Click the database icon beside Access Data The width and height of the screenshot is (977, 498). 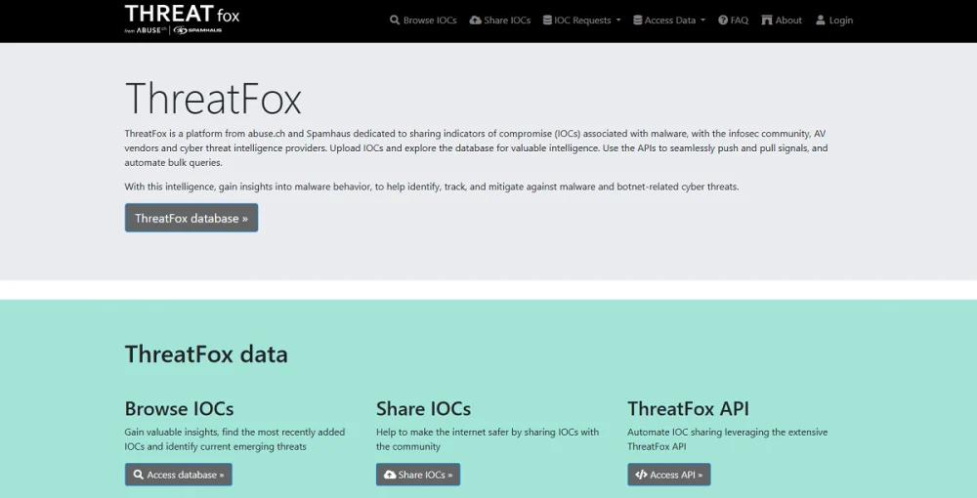(637, 20)
